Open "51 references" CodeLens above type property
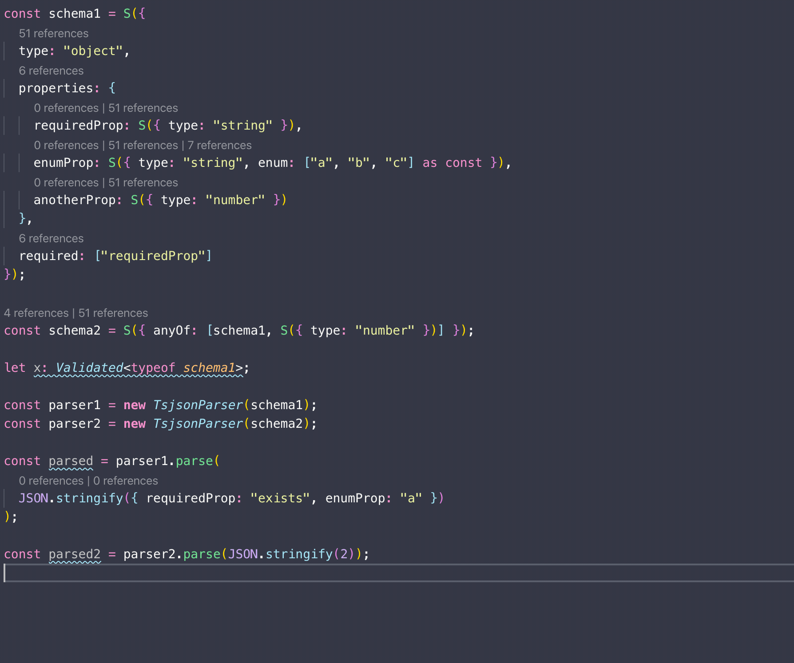The width and height of the screenshot is (794, 663). 52,33
